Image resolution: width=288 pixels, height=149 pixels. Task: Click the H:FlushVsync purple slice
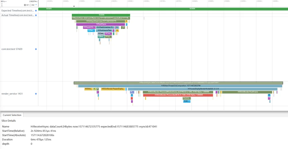101,24
